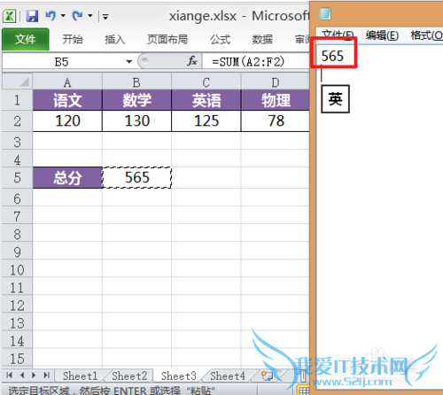This screenshot has width=443, height=395.
Task: Click cell containing 语文
Action: pos(67,100)
